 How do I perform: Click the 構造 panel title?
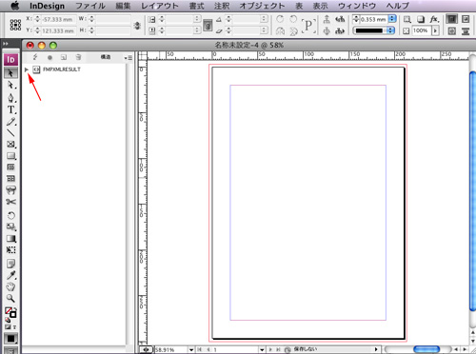click(x=106, y=57)
